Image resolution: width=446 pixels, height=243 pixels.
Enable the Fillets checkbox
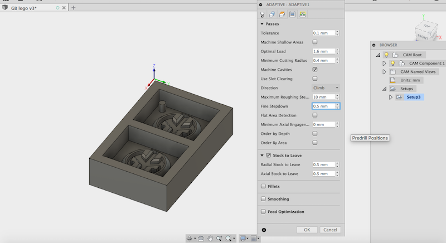point(263,186)
